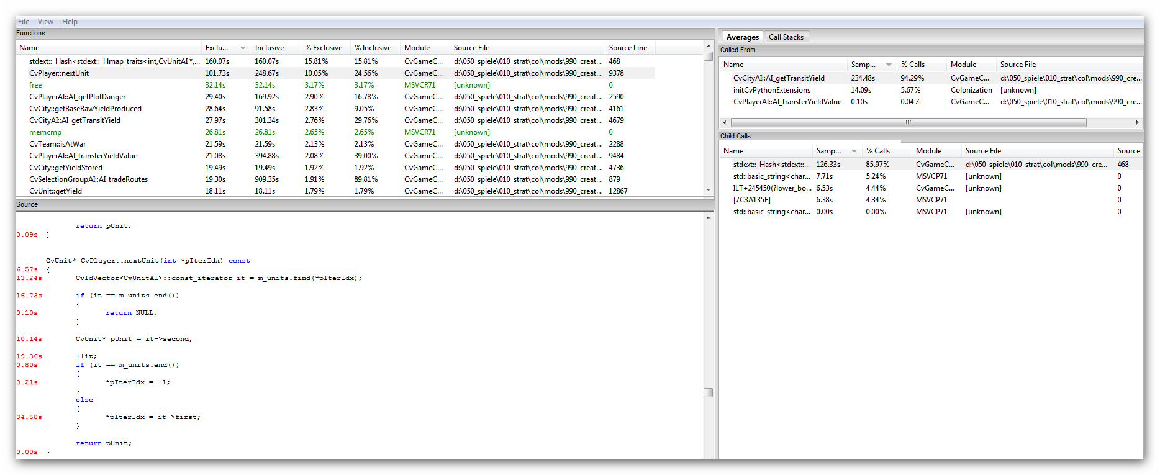Click Called From horizontal scrollbar thumb

(x=909, y=122)
